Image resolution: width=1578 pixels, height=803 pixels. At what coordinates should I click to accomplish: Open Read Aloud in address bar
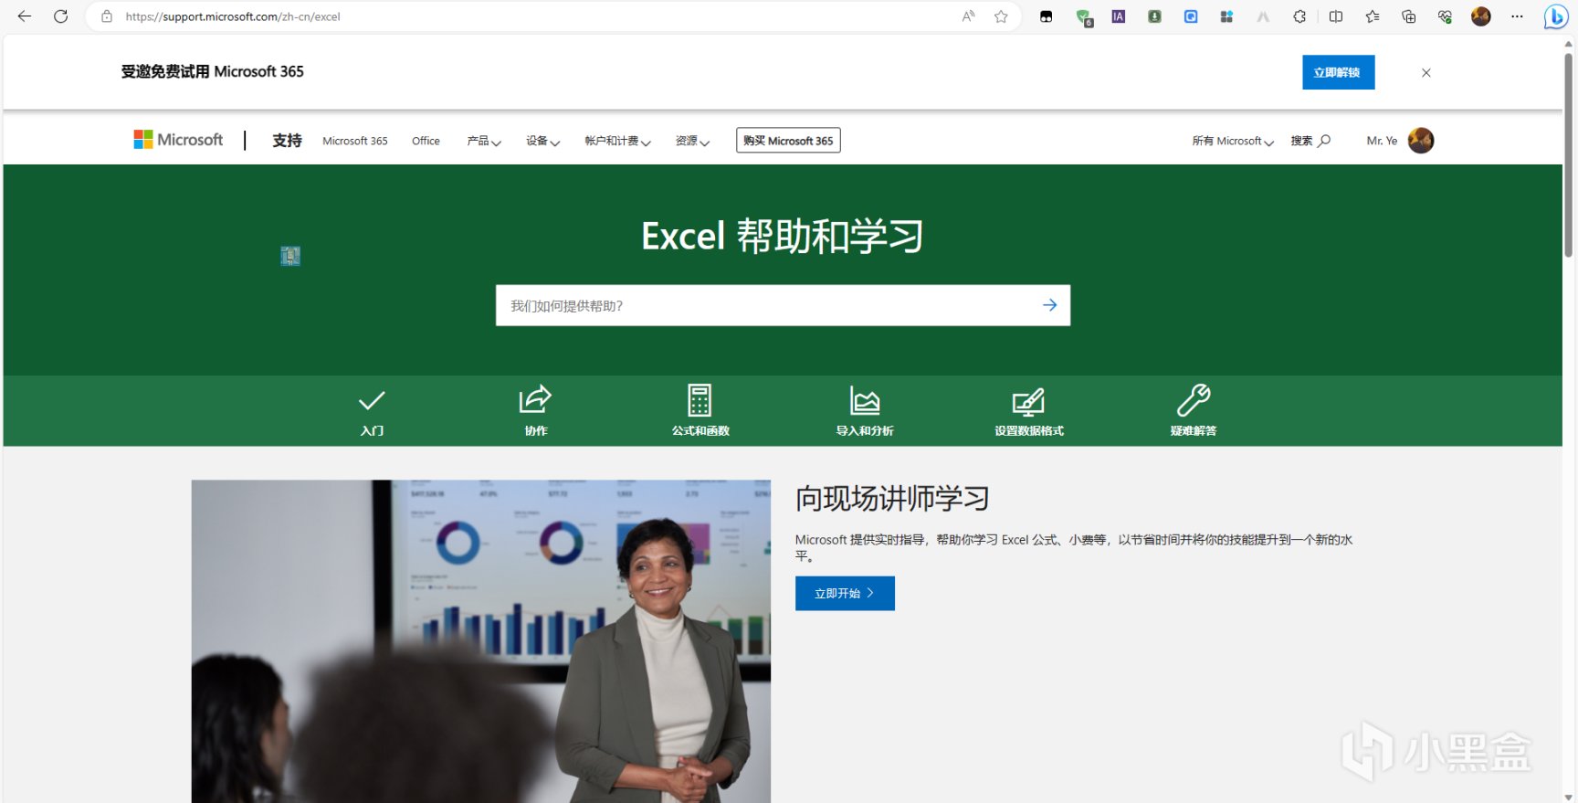coord(969,16)
